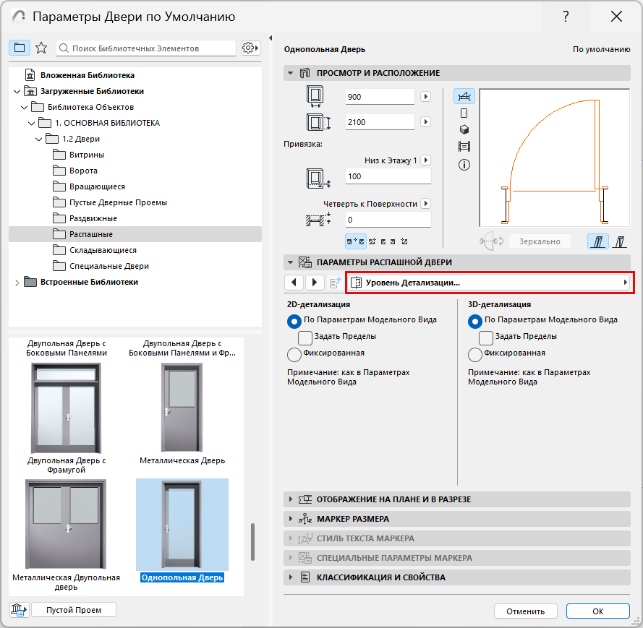Check 2D 'Задать Пределы' checkbox
The height and width of the screenshot is (628, 643).
[x=305, y=338]
